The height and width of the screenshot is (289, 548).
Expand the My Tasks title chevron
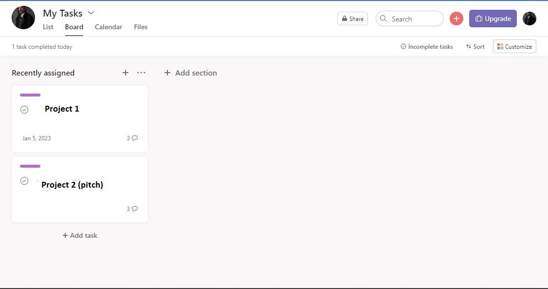click(91, 13)
